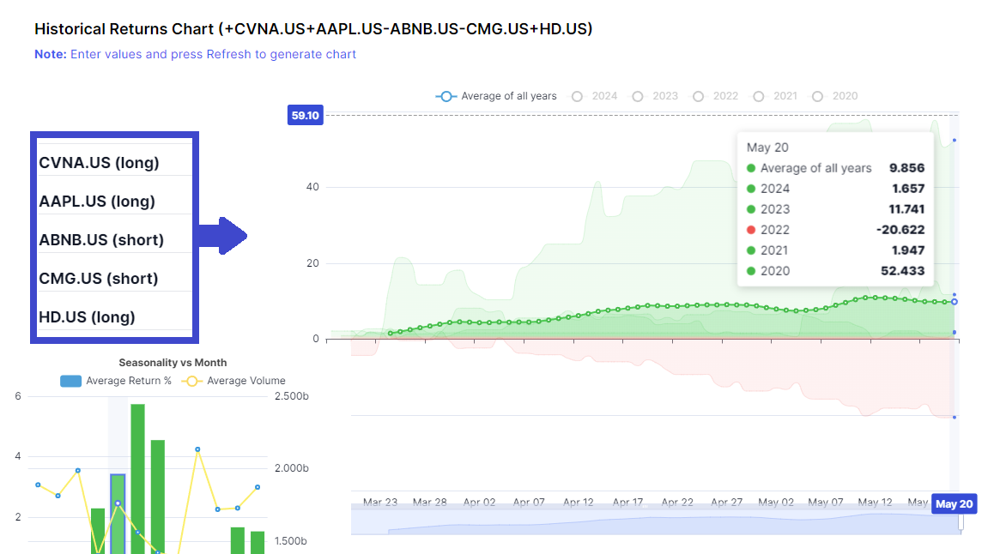Screen dimensions: 982x554
Task: Click the 2022 value -20.622 in tooltip
Action: [x=900, y=230]
